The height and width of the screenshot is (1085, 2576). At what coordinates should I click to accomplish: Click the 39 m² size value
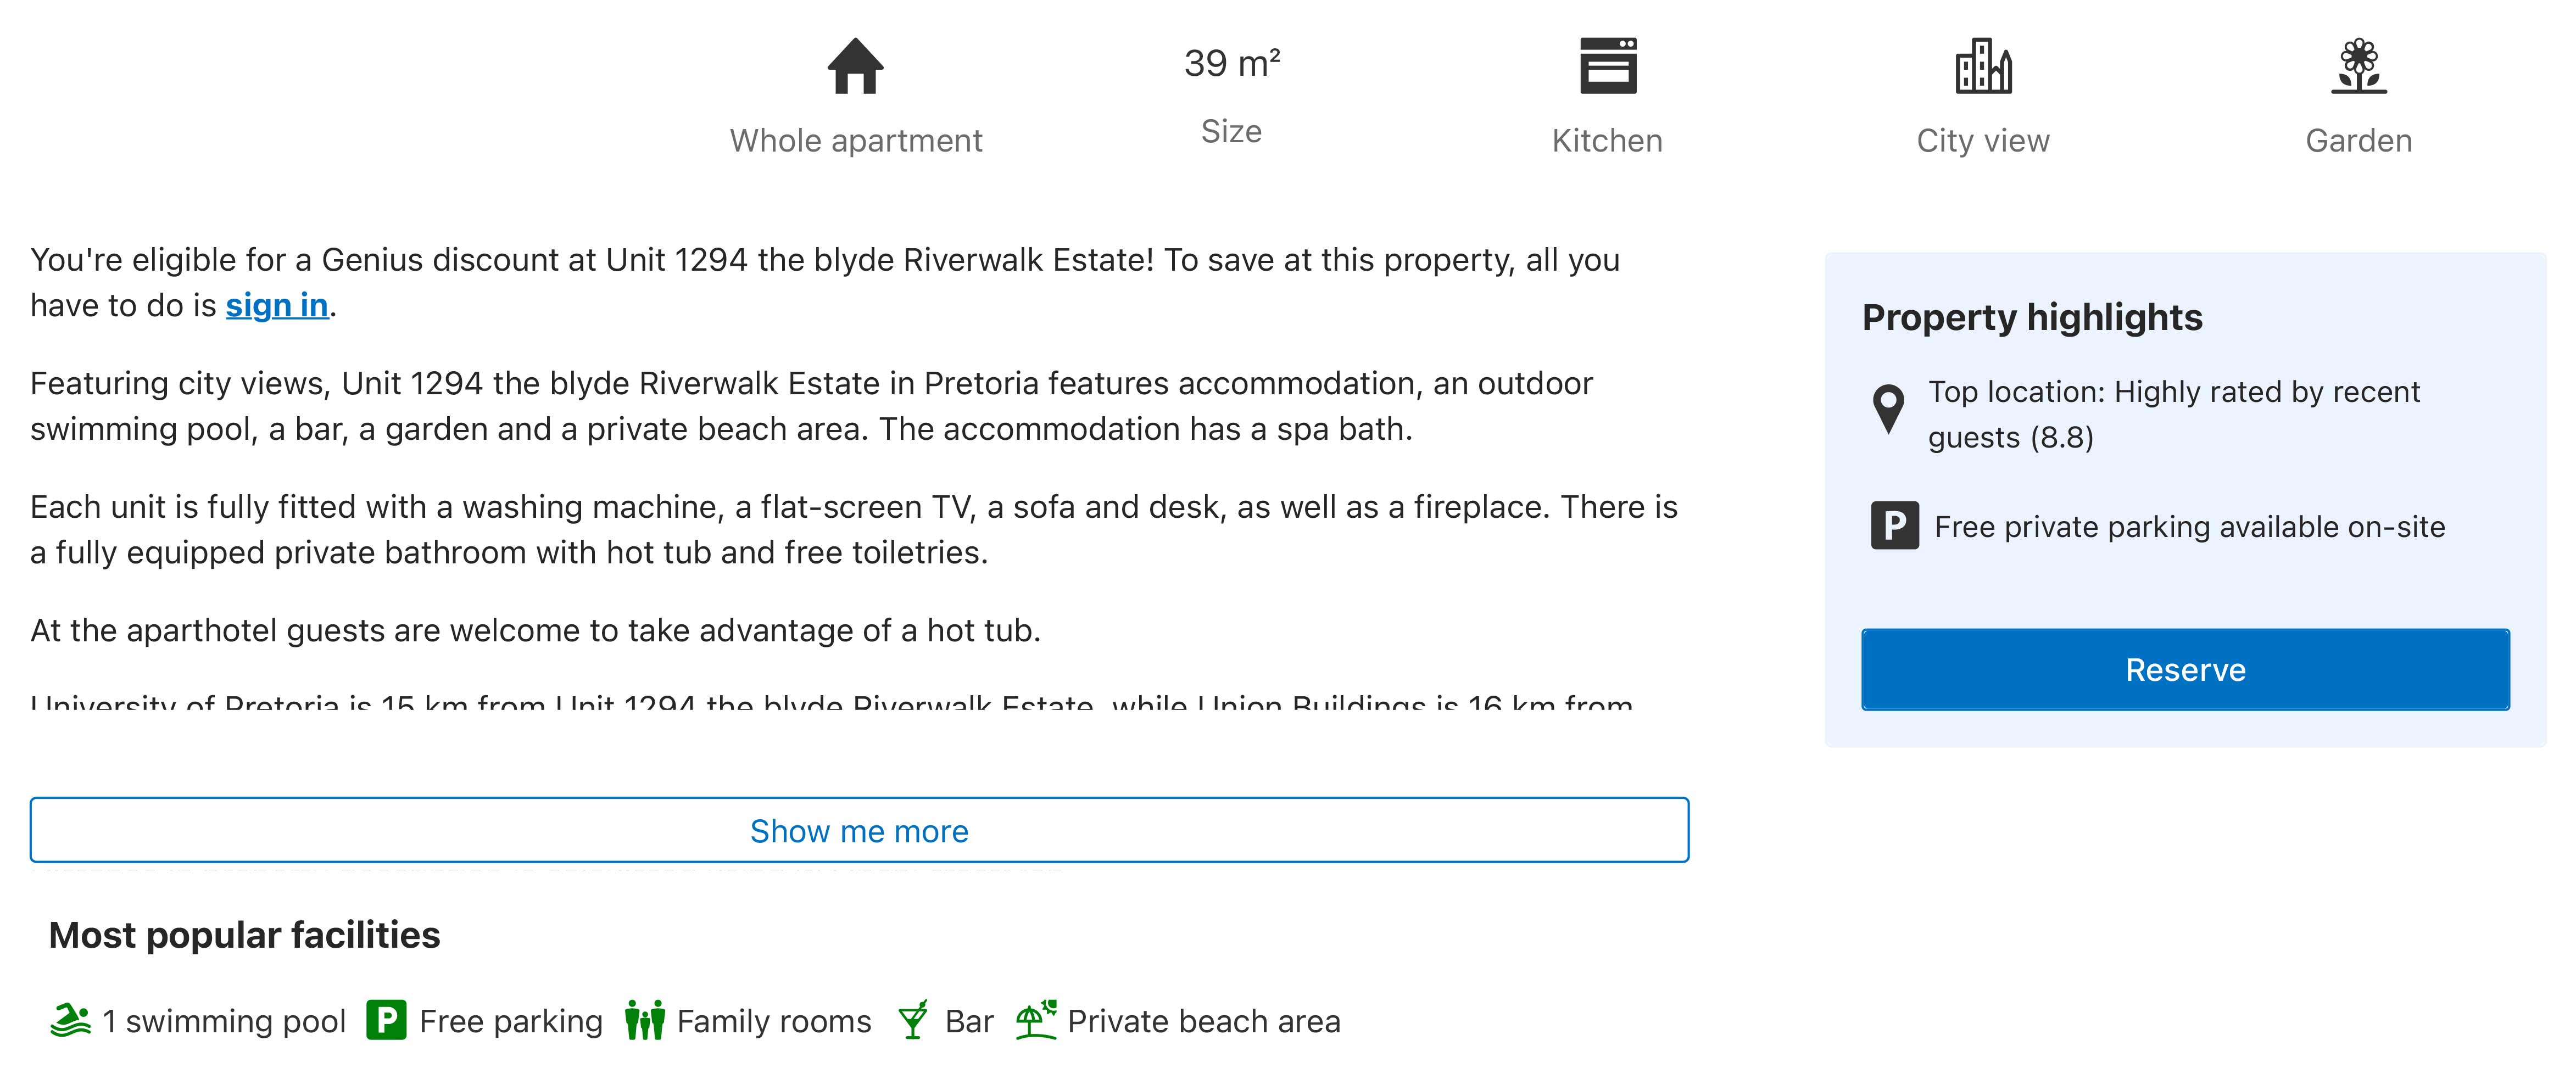pyautogui.click(x=1231, y=63)
